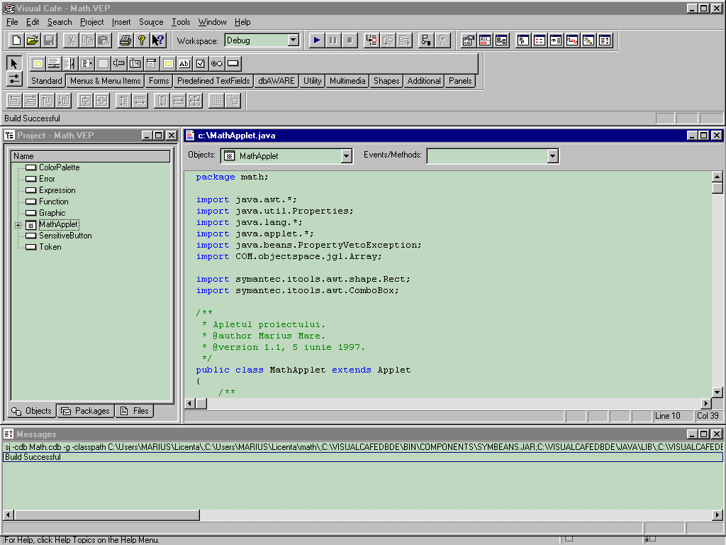Click the code editor scroll up arrow
The height and width of the screenshot is (545, 726).
pyautogui.click(x=717, y=177)
